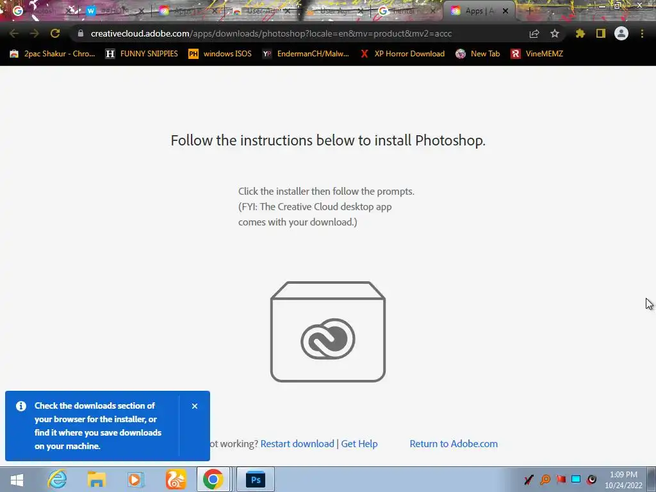Open 2pac Shakur bookmark

pos(53,54)
